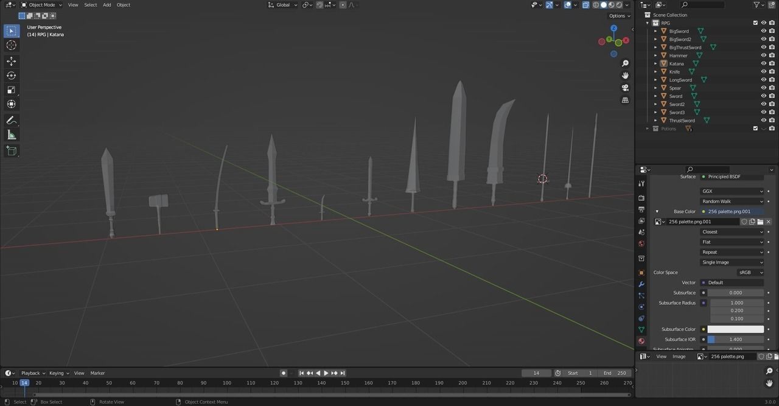Uncheck the Potions collection checkbox
Screen dimensions: 779x406
755,128
